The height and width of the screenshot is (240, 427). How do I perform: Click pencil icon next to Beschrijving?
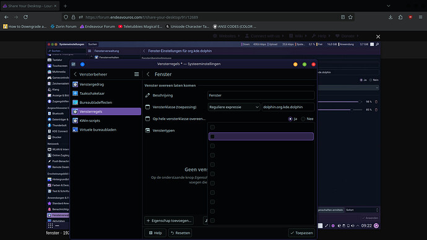point(148,95)
